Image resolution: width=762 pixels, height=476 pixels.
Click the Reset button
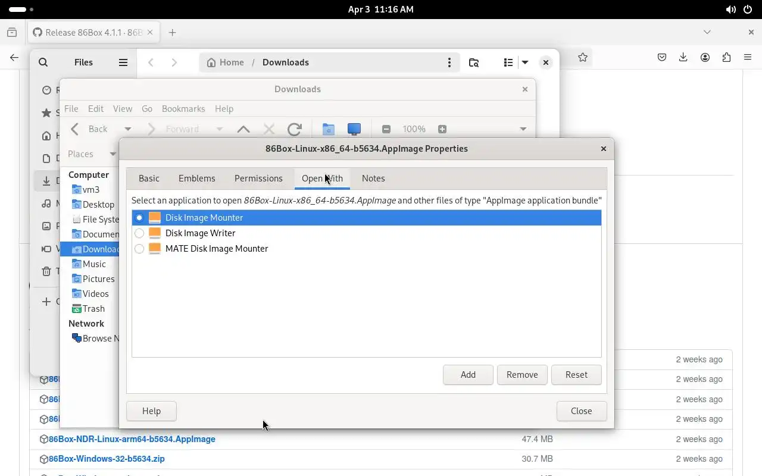click(576, 375)
